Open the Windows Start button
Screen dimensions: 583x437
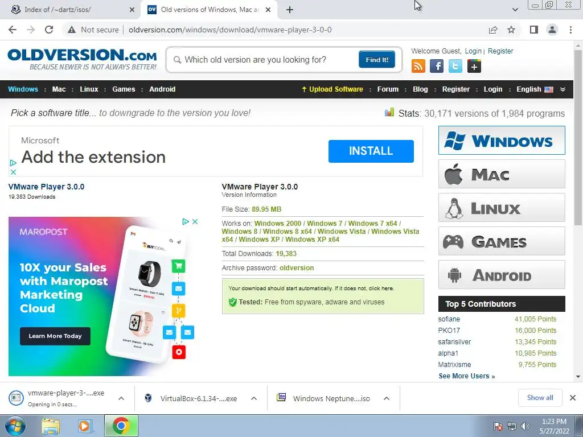[x=15, y=426]
